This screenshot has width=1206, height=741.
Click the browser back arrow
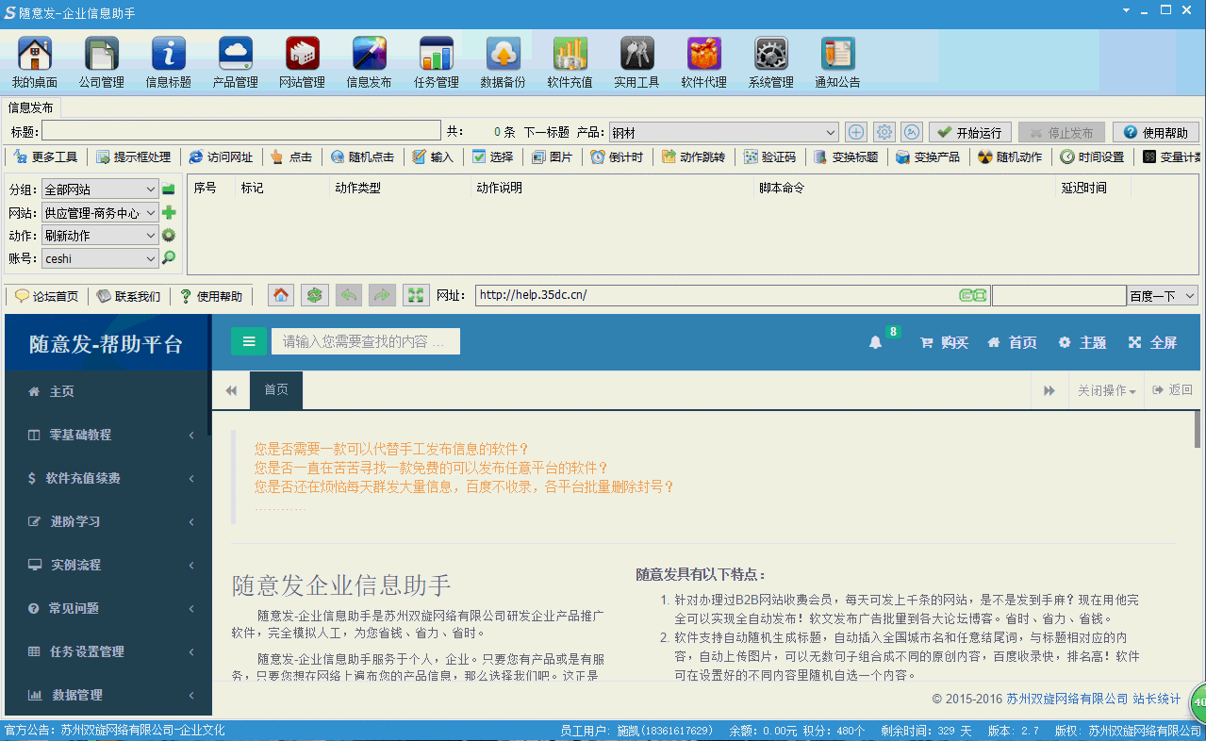(348, 296)
